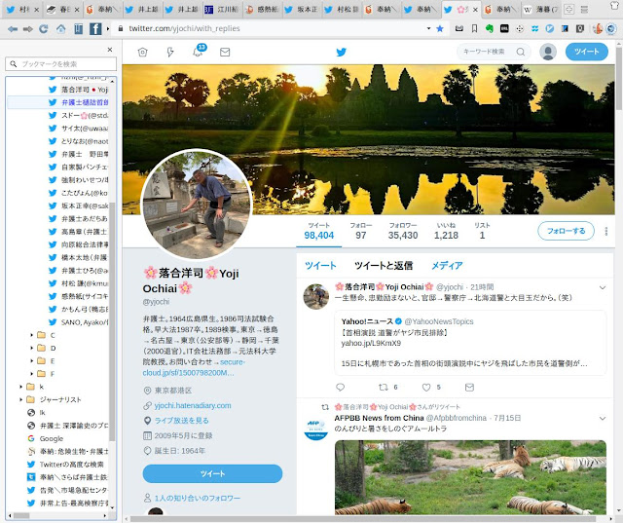
Task: Expand the ジャーナリスト bookmark folder
Action: (x=21, y=399)
